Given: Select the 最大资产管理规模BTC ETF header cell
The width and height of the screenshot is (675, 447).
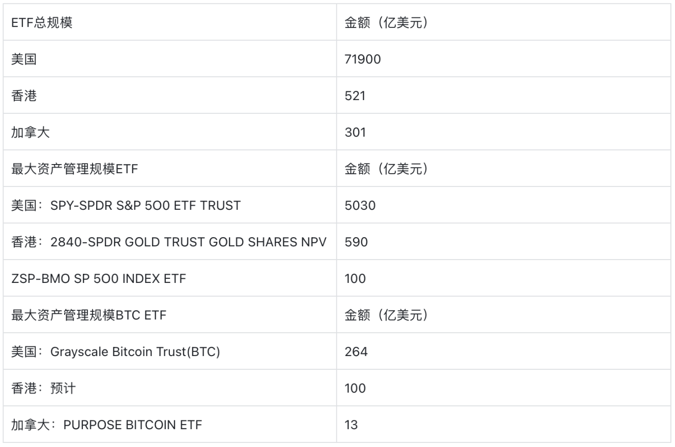Looking at the screenshot, I should [x=89, y=315].
